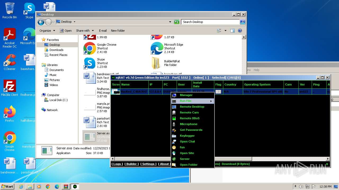Select Local Disk (C:) in navigation

pos(58,100)
